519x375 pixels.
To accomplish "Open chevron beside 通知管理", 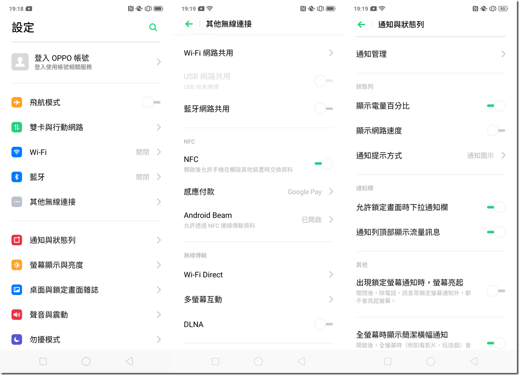I will tap(503, 54).
